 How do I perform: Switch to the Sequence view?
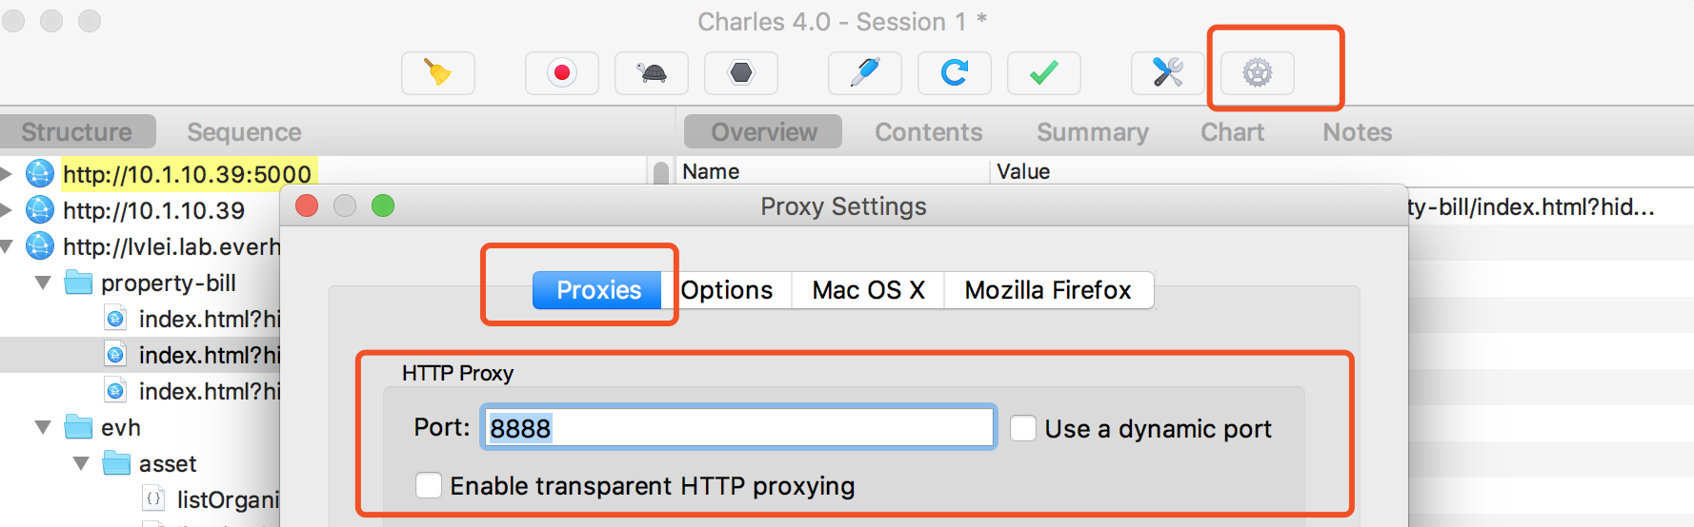click(x=244, y=132)
